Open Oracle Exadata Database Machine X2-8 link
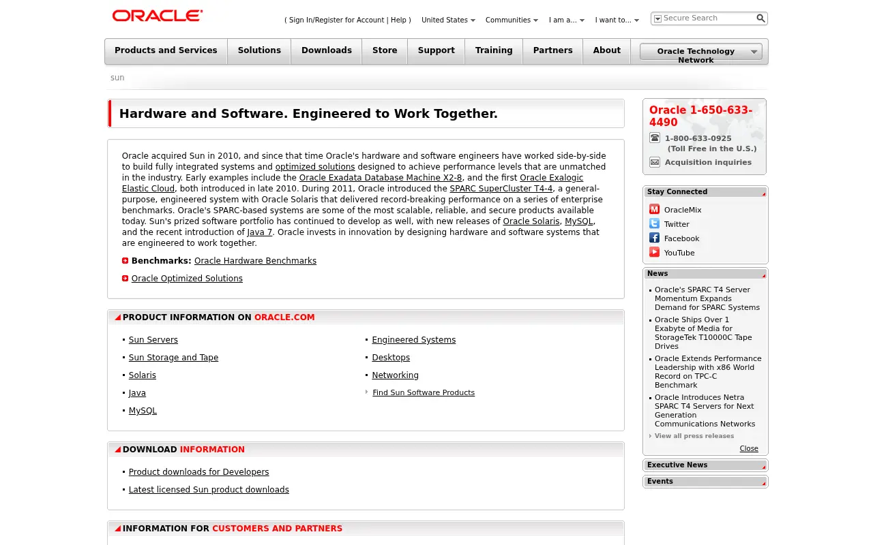The width and height of the screenshot is (873, 545). click(x=381, y=178)
